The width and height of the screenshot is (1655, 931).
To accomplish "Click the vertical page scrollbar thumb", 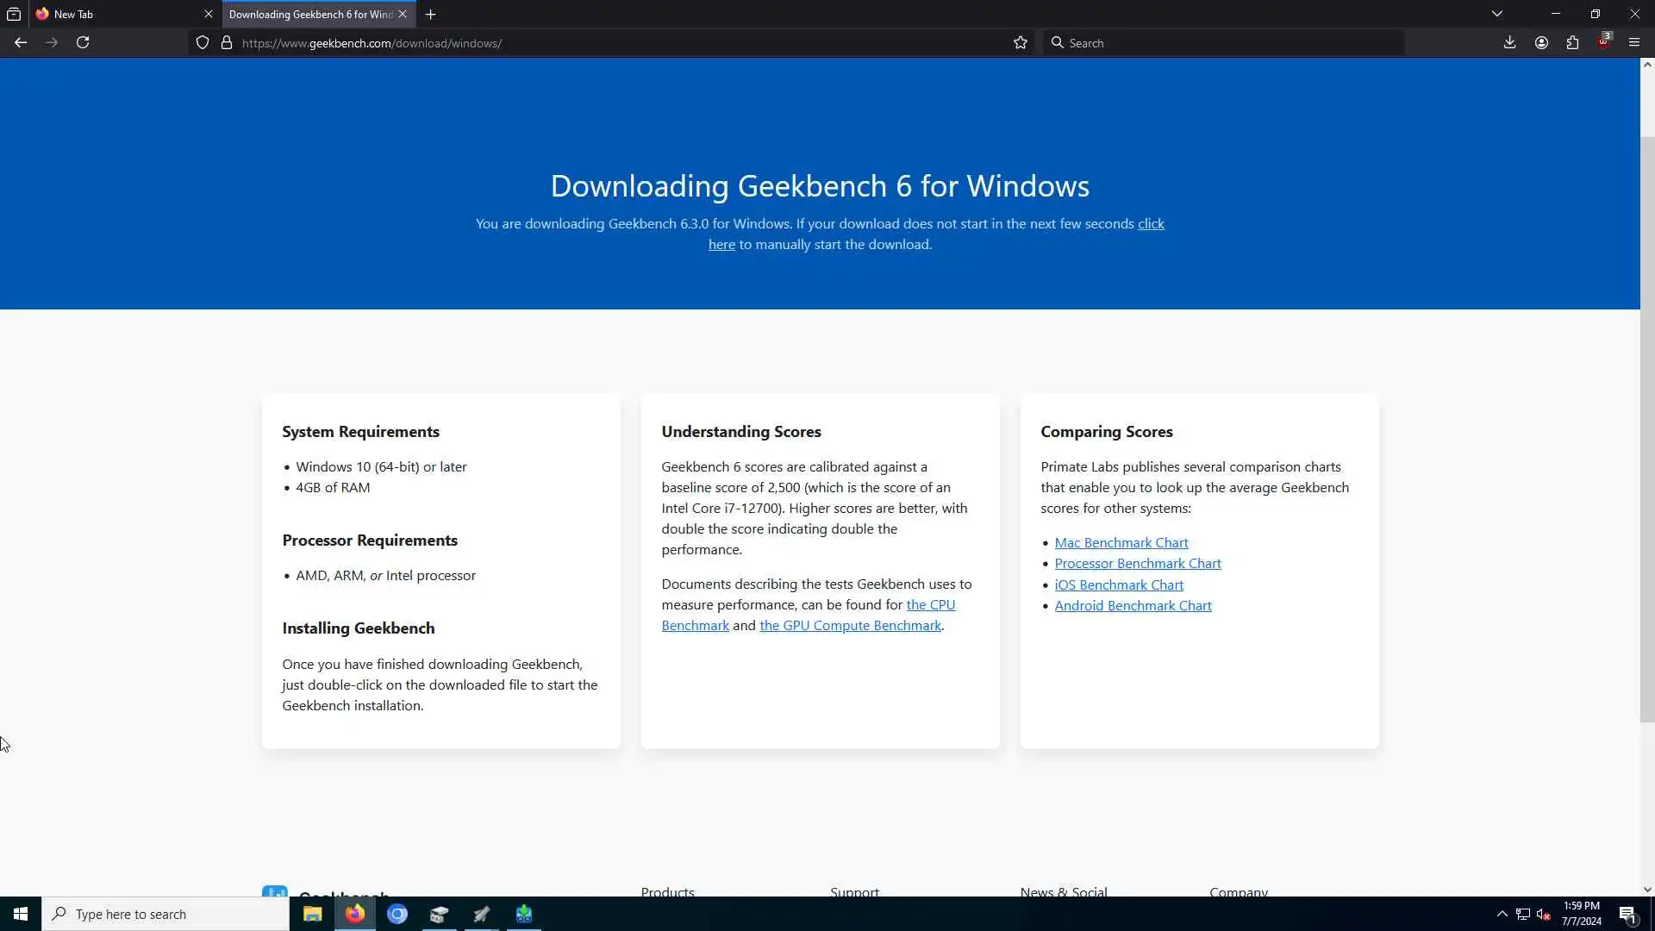I will (1646, 428).
